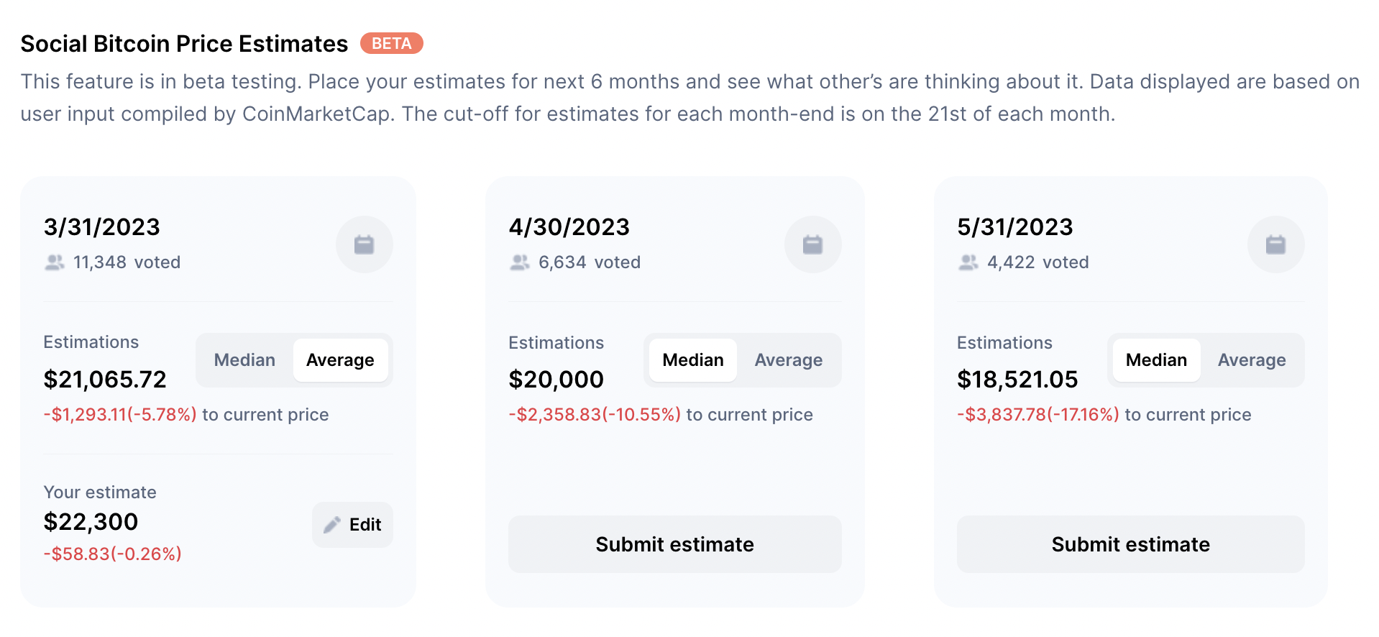Click the calendar icon on the 3/31/2023 card
Screen dimensions: 1379x637
[x=364, y=244]
